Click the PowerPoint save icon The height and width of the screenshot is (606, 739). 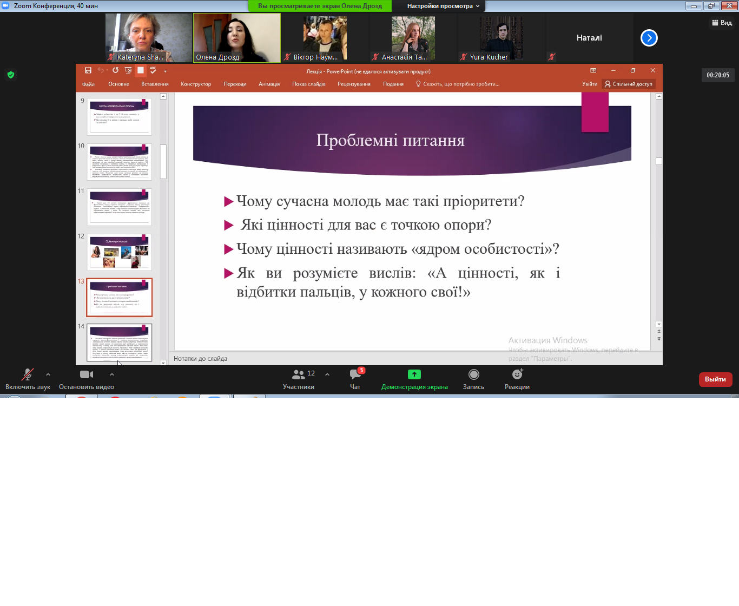(88, 70)
